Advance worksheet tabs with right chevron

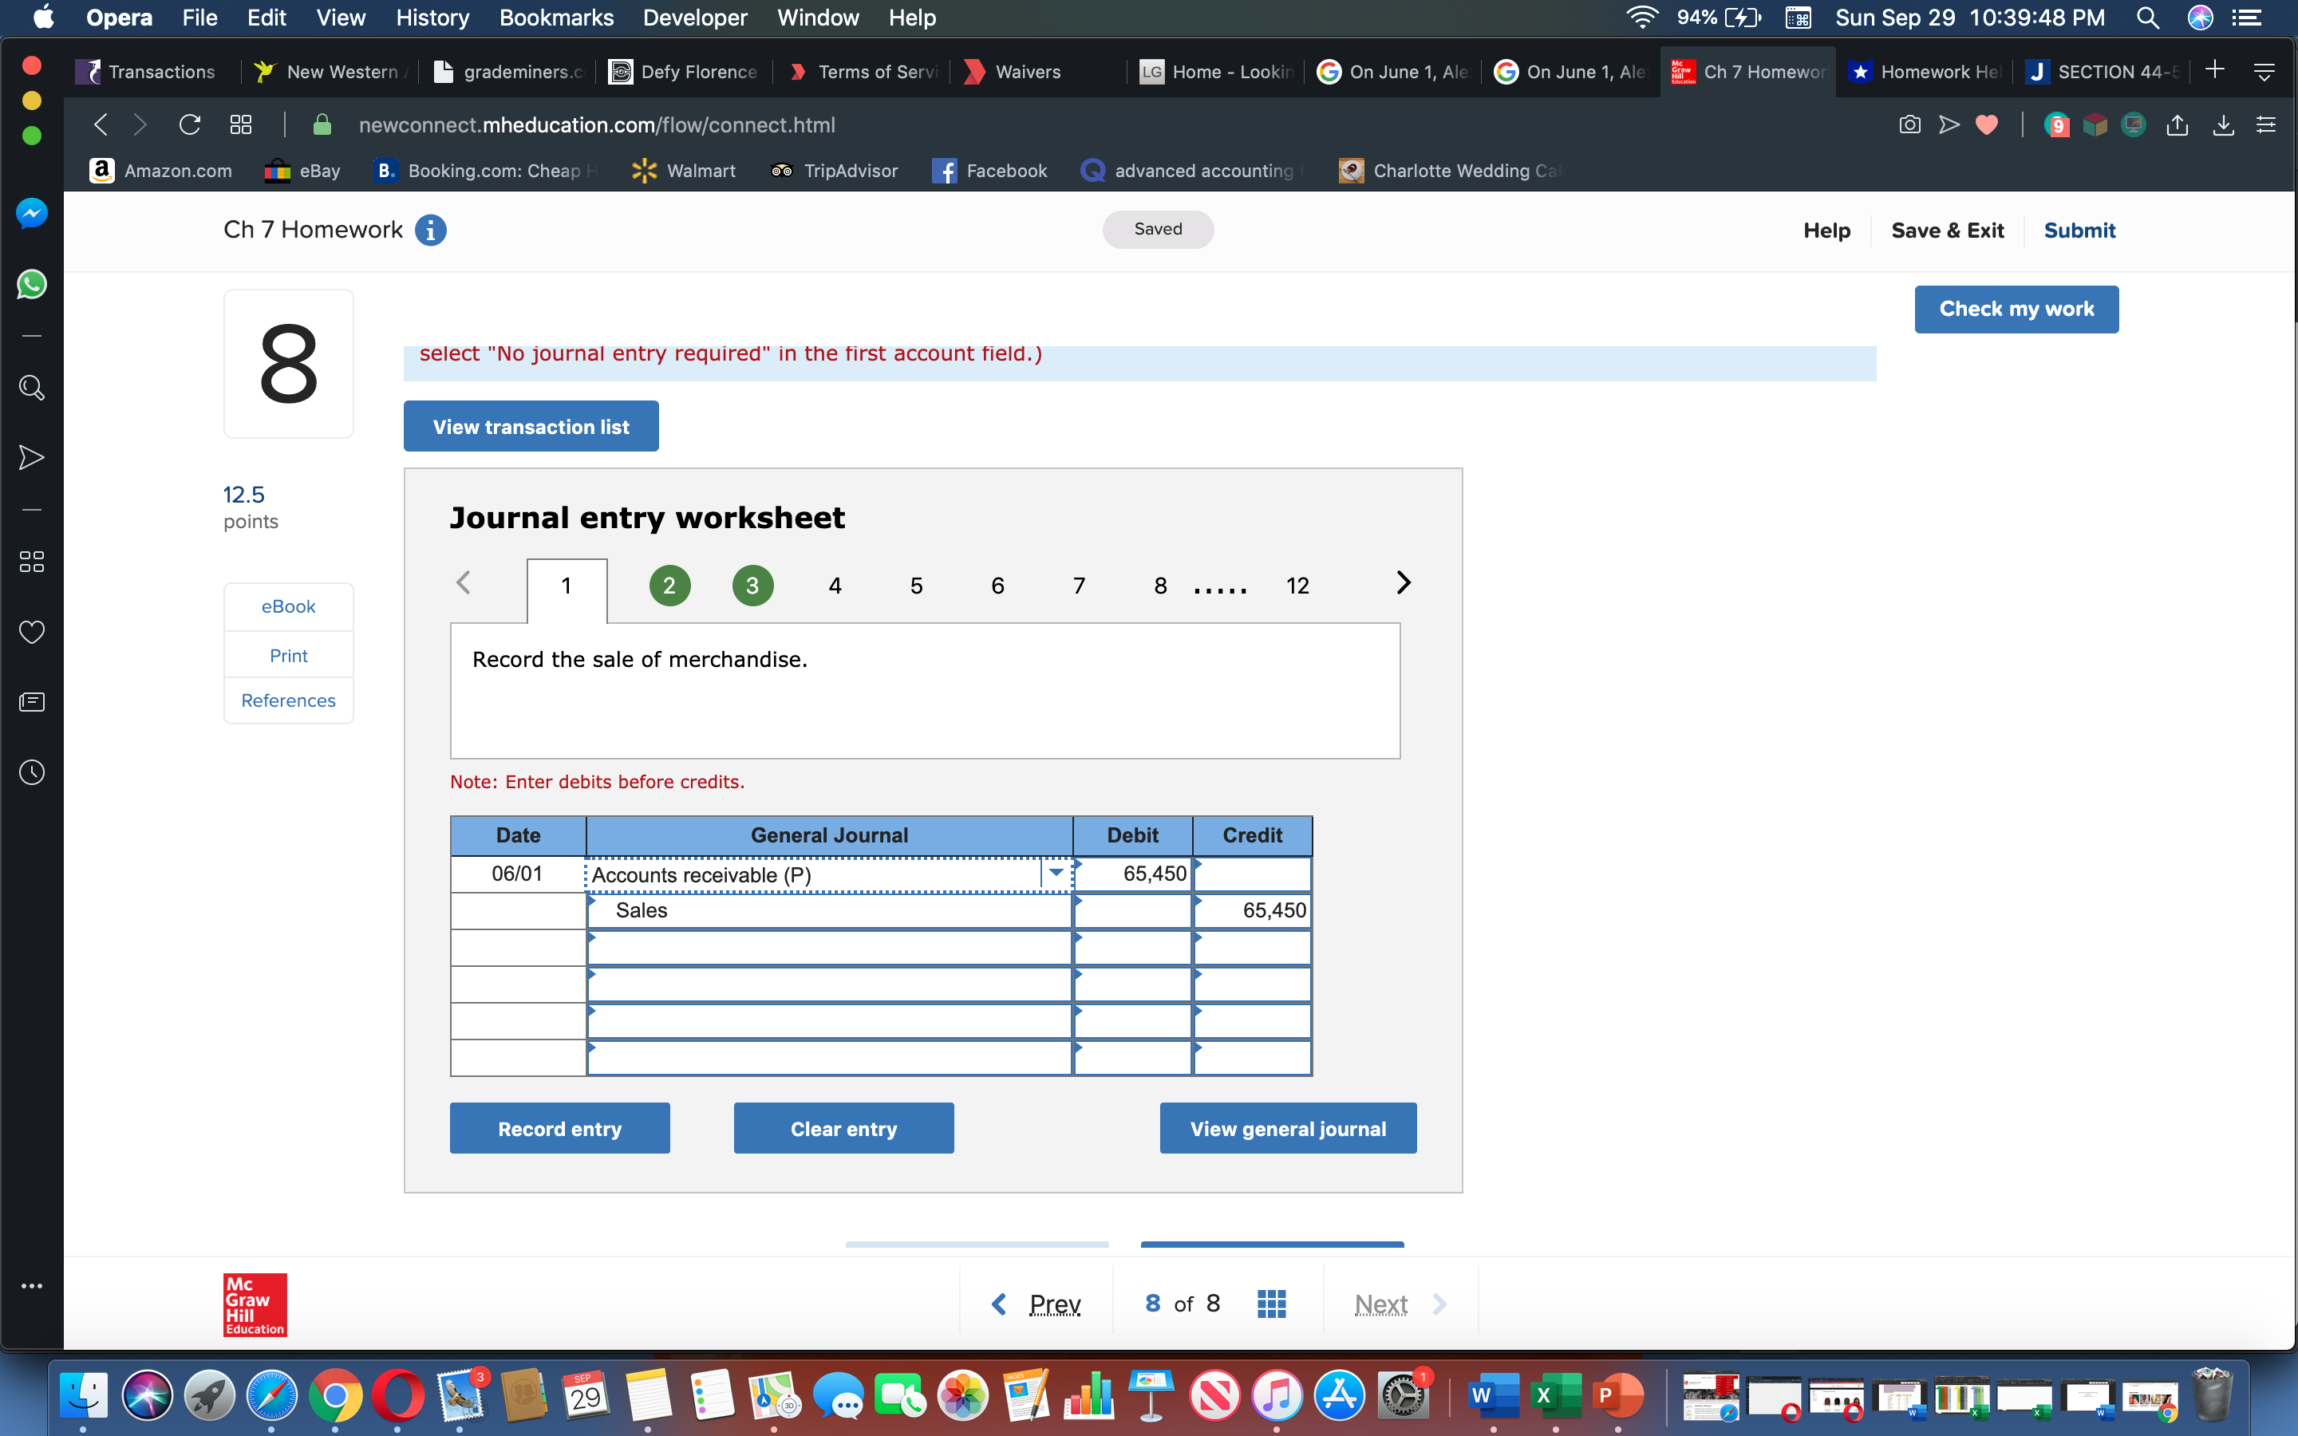[x=1404, y=583]
